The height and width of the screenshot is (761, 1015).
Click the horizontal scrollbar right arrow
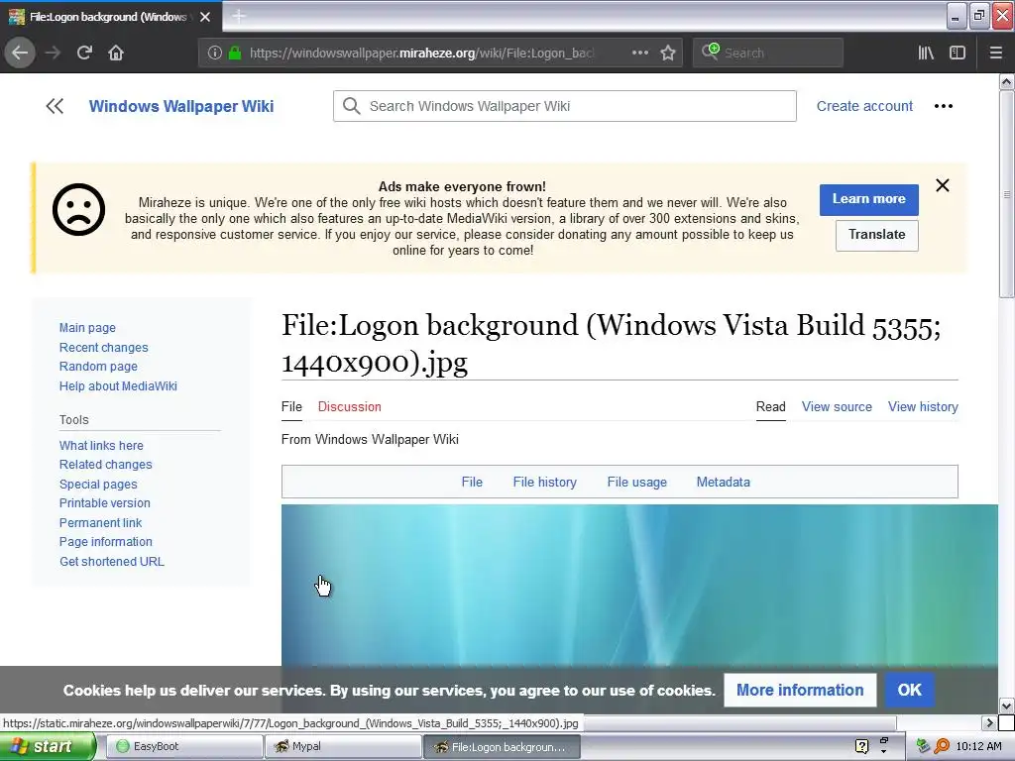(988, 722)
